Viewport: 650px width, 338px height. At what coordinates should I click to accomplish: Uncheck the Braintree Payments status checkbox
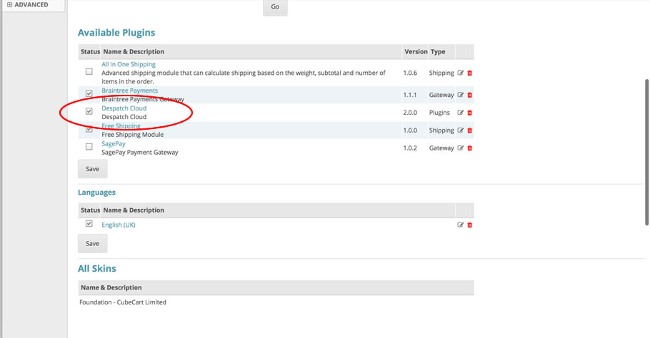pos(89,93)
